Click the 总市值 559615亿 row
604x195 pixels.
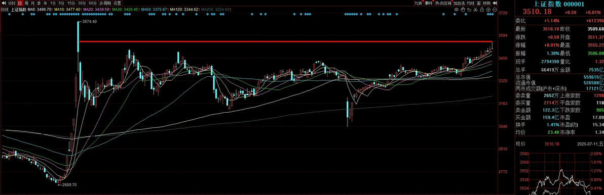click(x=559, y=77)
